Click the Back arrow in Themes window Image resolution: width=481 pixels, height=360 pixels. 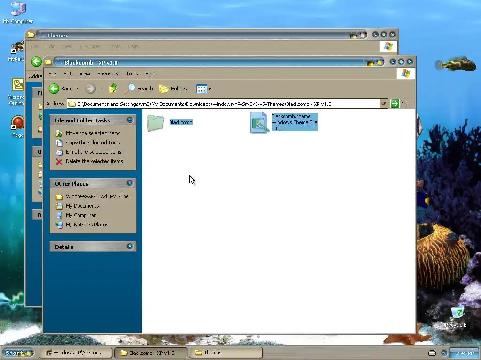(x=36, y=61)
